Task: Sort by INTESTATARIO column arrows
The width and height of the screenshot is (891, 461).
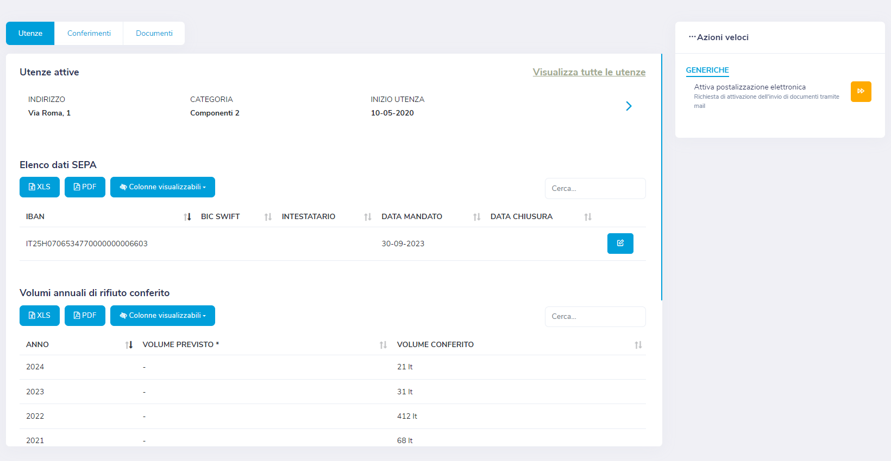Action: pos(368,217)
